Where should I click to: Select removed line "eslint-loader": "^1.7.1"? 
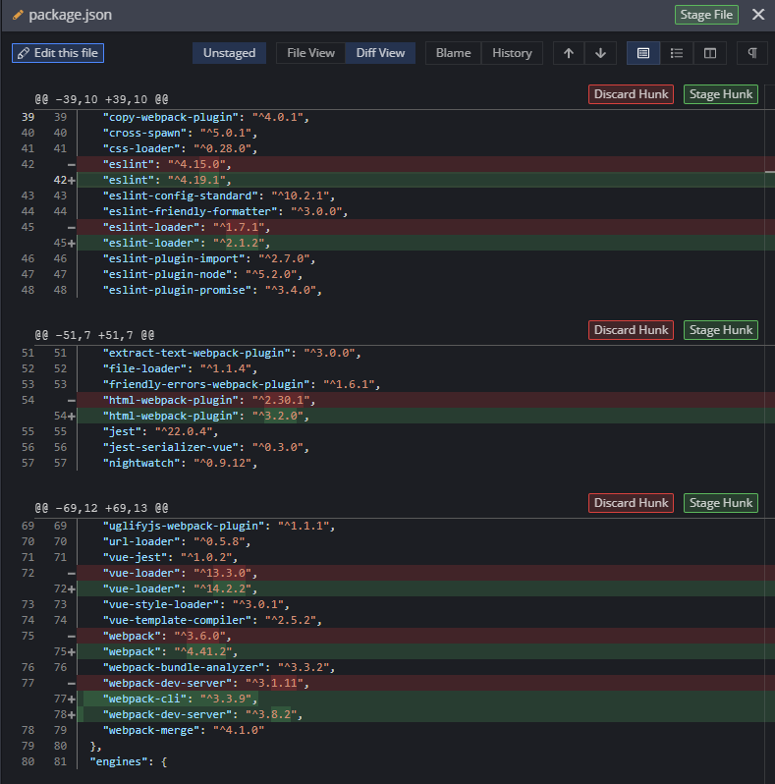[426, 227]
